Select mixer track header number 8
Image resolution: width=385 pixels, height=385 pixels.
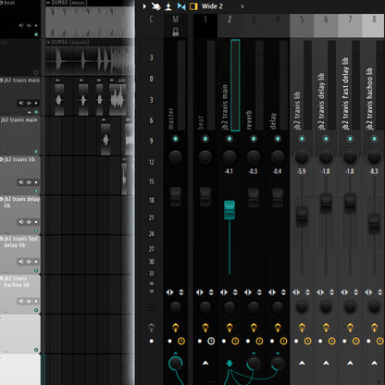(x=374, y=19)
